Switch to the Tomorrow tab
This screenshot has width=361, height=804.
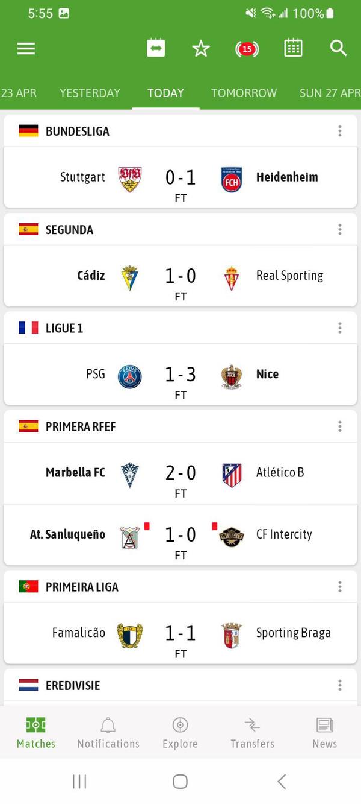pos(244,93)
